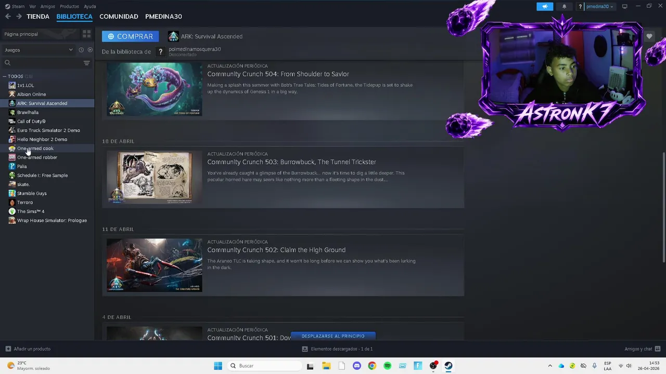Open 'Community Crunch 504: From Shoulder to Savior' title
The height and width of the screenshot is (374, 666).
click(x=278, y=74)
